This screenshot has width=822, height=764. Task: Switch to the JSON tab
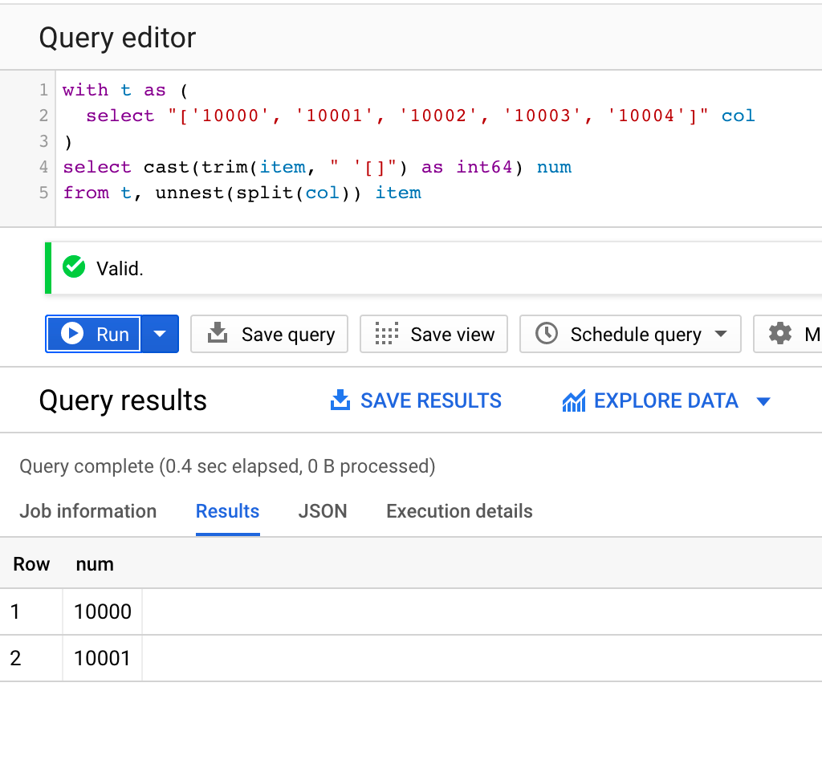coord(323,511)
